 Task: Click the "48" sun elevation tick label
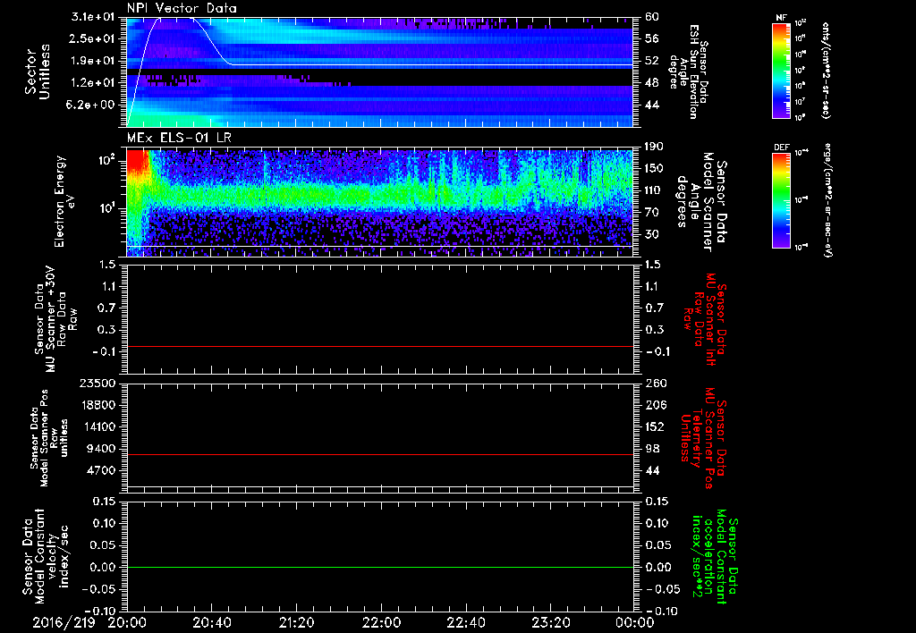(x=652, y=83)
